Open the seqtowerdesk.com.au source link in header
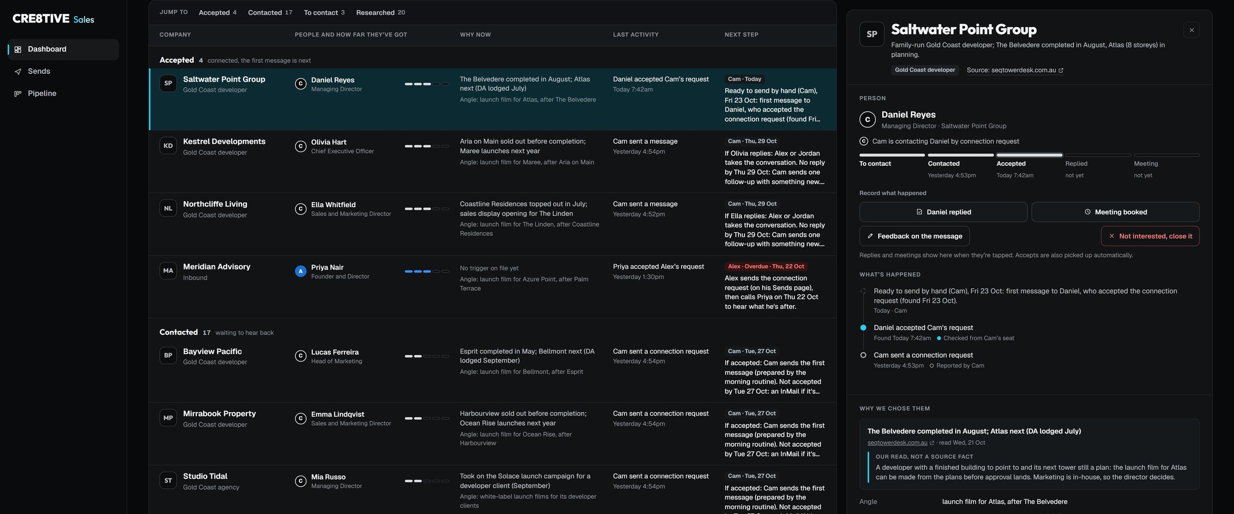This screenshot has height=514, width=1234. coord(1014,70)
